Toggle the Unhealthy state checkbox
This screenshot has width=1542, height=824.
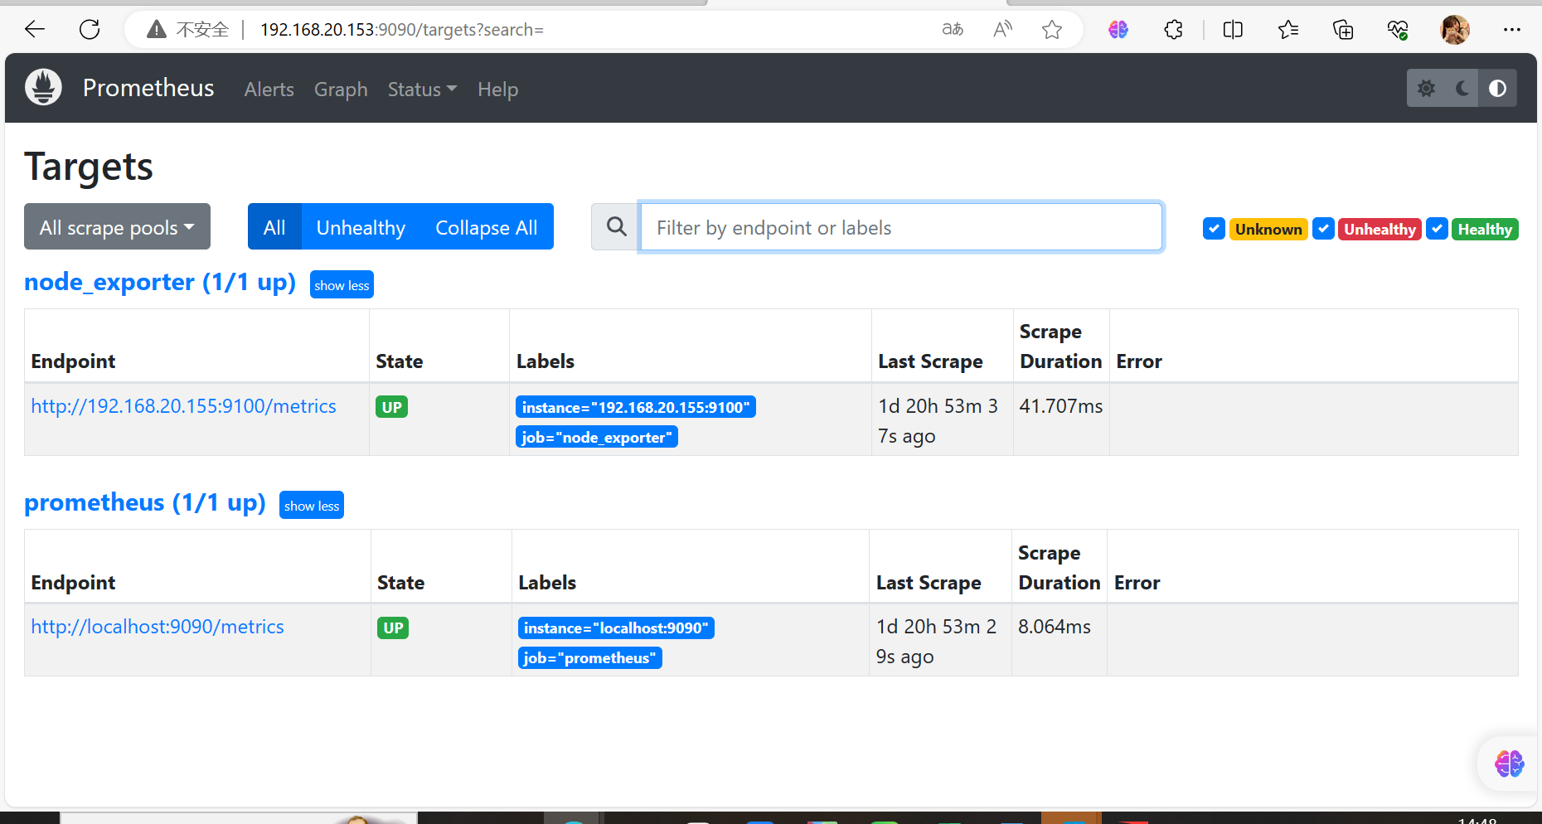[x=1323, y=229]
